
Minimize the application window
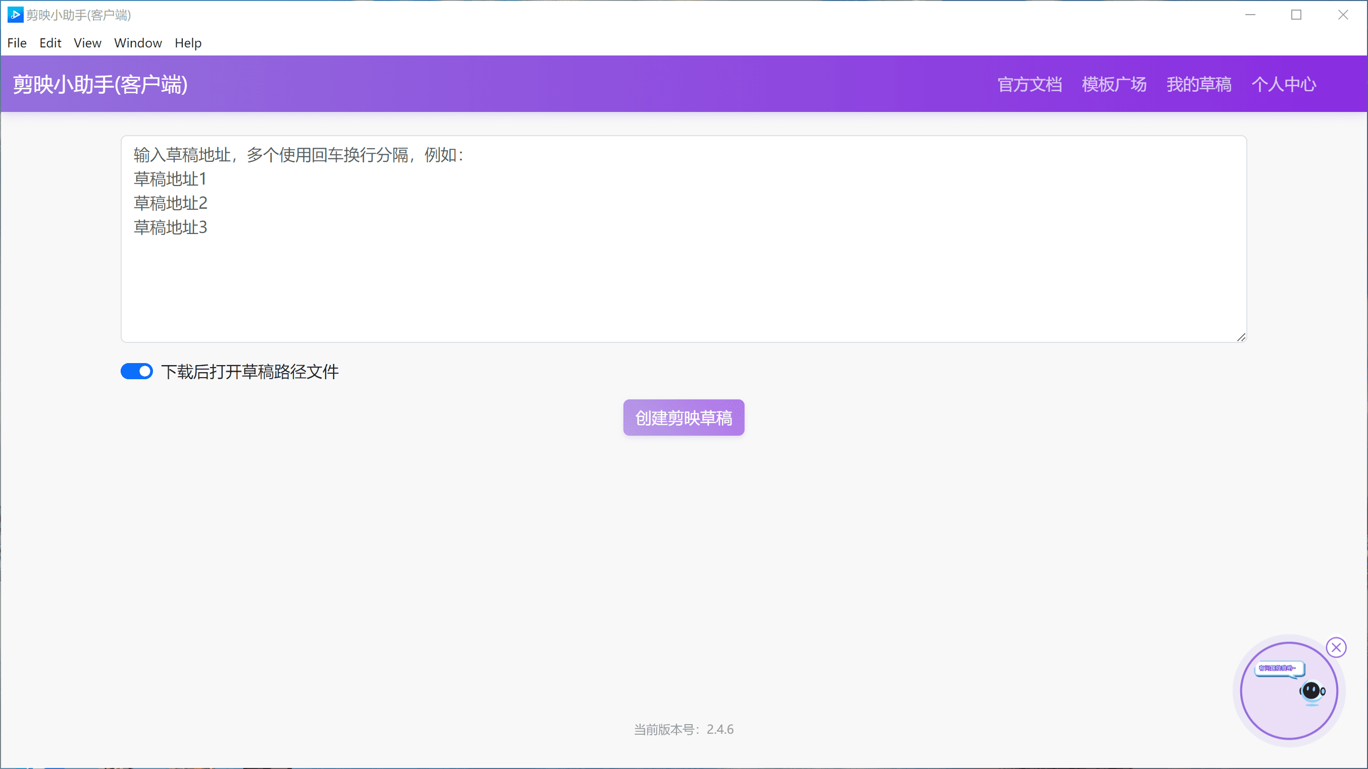click(1250, 15)
